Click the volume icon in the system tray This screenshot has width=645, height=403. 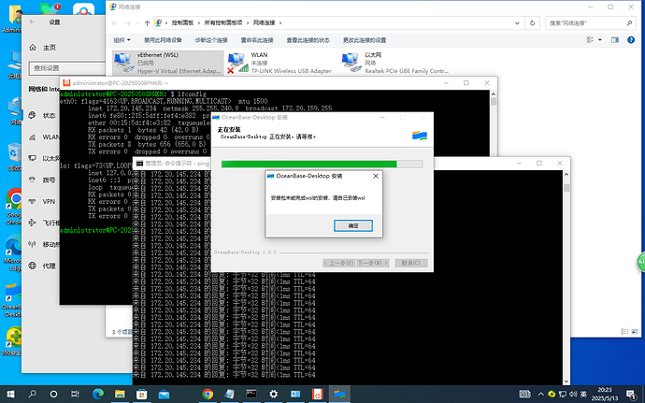coord(573,395)
